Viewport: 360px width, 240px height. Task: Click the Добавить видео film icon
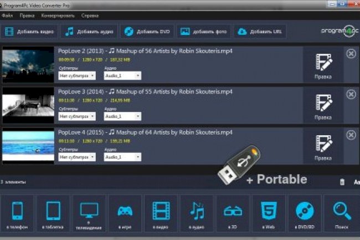click(9, 32)
